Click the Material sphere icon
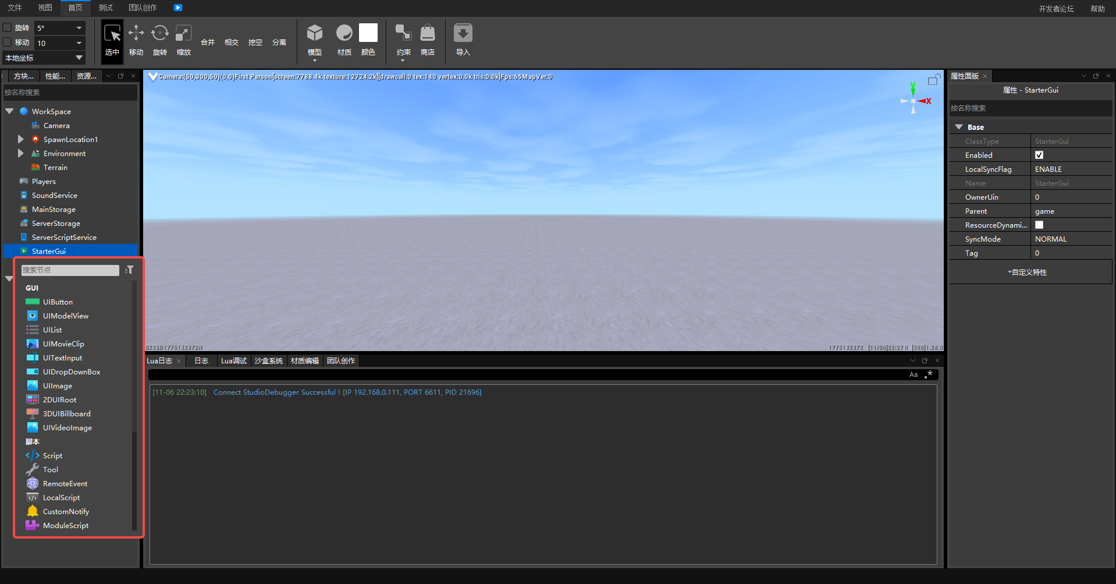 point(344,33)
